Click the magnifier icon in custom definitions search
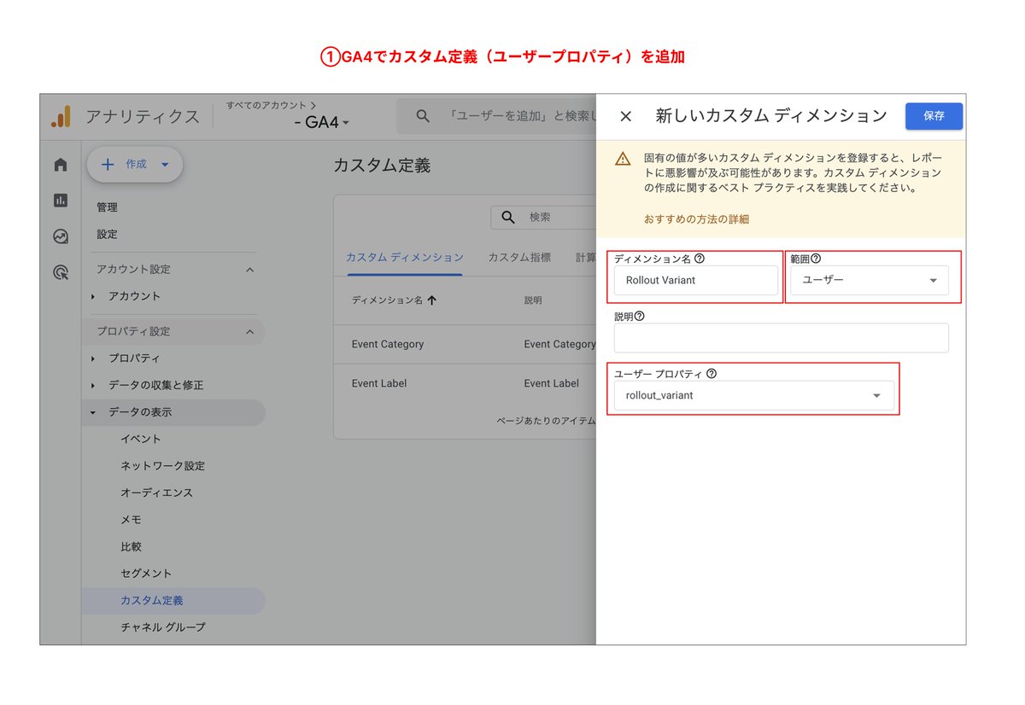Screen dimensions: 1025x705 click(507, 217)
